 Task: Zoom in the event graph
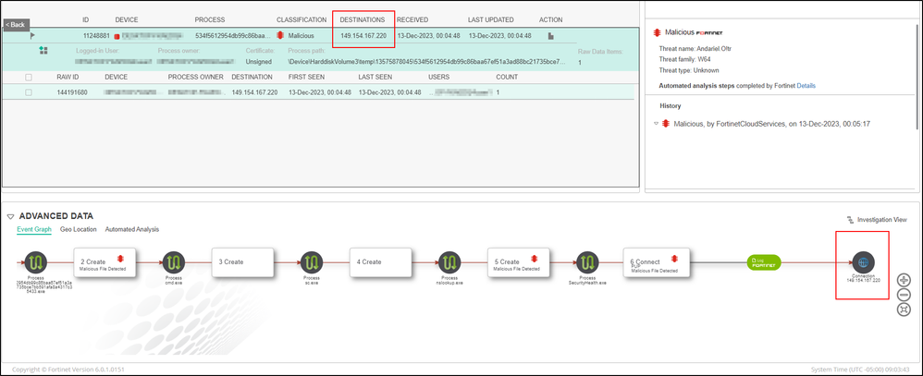click(905, 280)
